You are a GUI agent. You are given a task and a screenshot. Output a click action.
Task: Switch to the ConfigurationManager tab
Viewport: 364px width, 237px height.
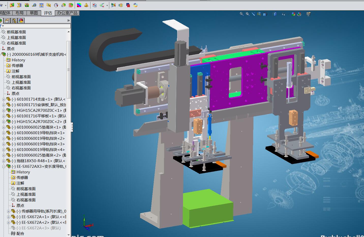point(14,21)
